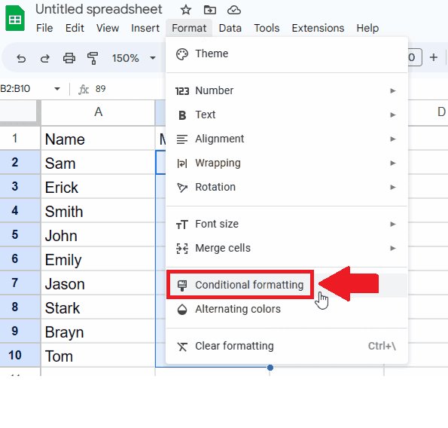Choose Clear formatting option

(x=287, y=346)
